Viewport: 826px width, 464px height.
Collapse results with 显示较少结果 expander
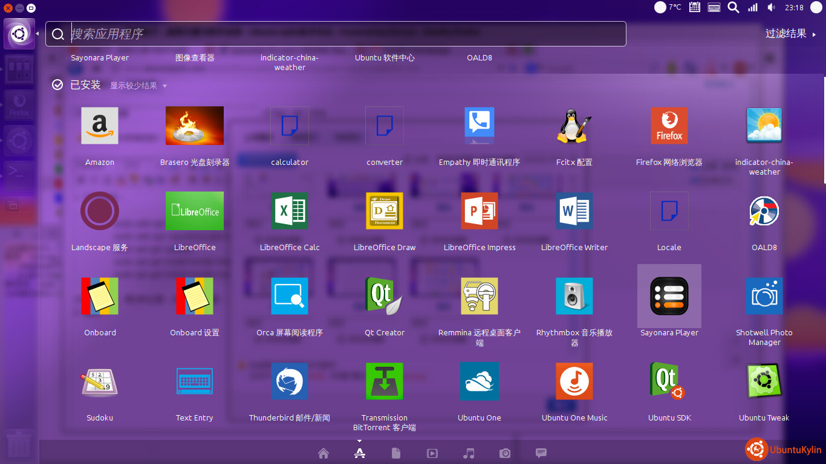(x=138, y=86)
